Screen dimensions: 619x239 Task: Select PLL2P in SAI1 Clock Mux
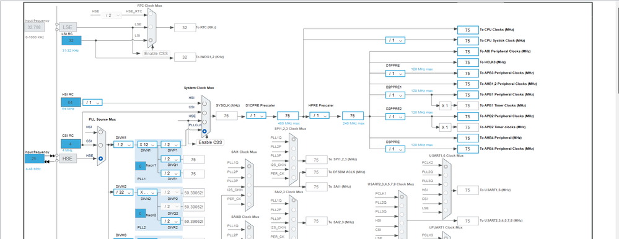click(x=249, y=176)
